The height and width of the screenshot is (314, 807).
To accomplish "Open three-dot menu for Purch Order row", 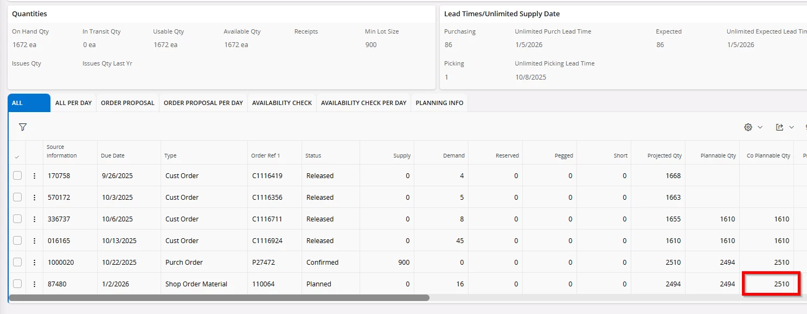I will coord(34,263).
